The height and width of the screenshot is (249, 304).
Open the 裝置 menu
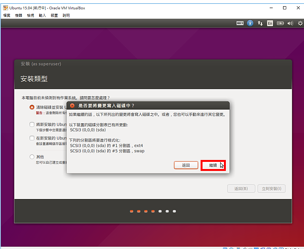pos(54,16)
